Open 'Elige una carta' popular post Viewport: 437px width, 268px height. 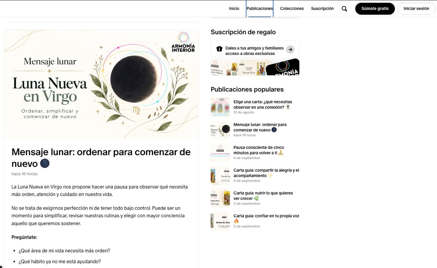(263, 104)
